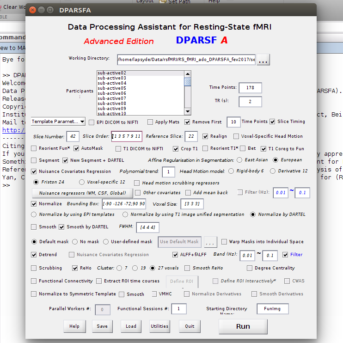Click the Functional Sessions # field
Viewport: 343px width, 343px height.
tap(179, 309)
